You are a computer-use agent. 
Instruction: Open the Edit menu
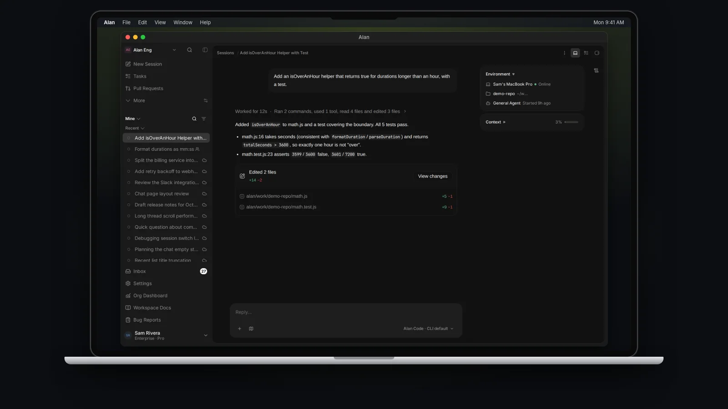pos(142,22)
